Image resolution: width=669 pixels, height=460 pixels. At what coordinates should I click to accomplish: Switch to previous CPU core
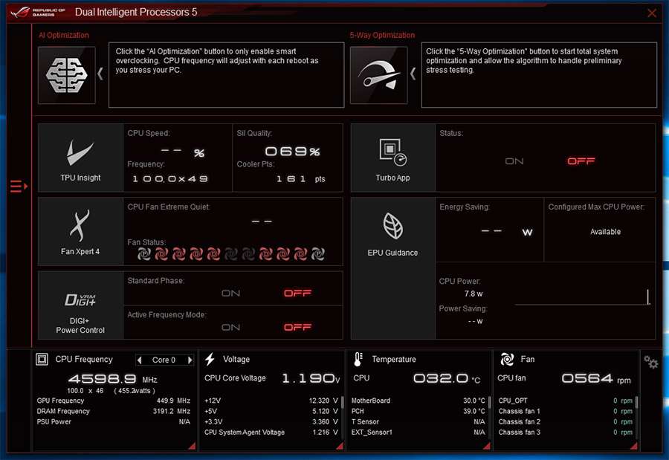[x=139, y=360]
